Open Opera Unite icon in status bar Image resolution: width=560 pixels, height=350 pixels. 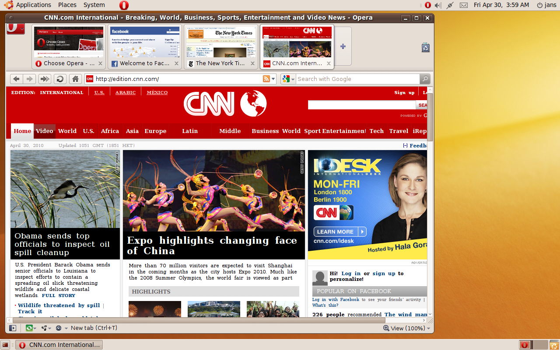[44, 328]
